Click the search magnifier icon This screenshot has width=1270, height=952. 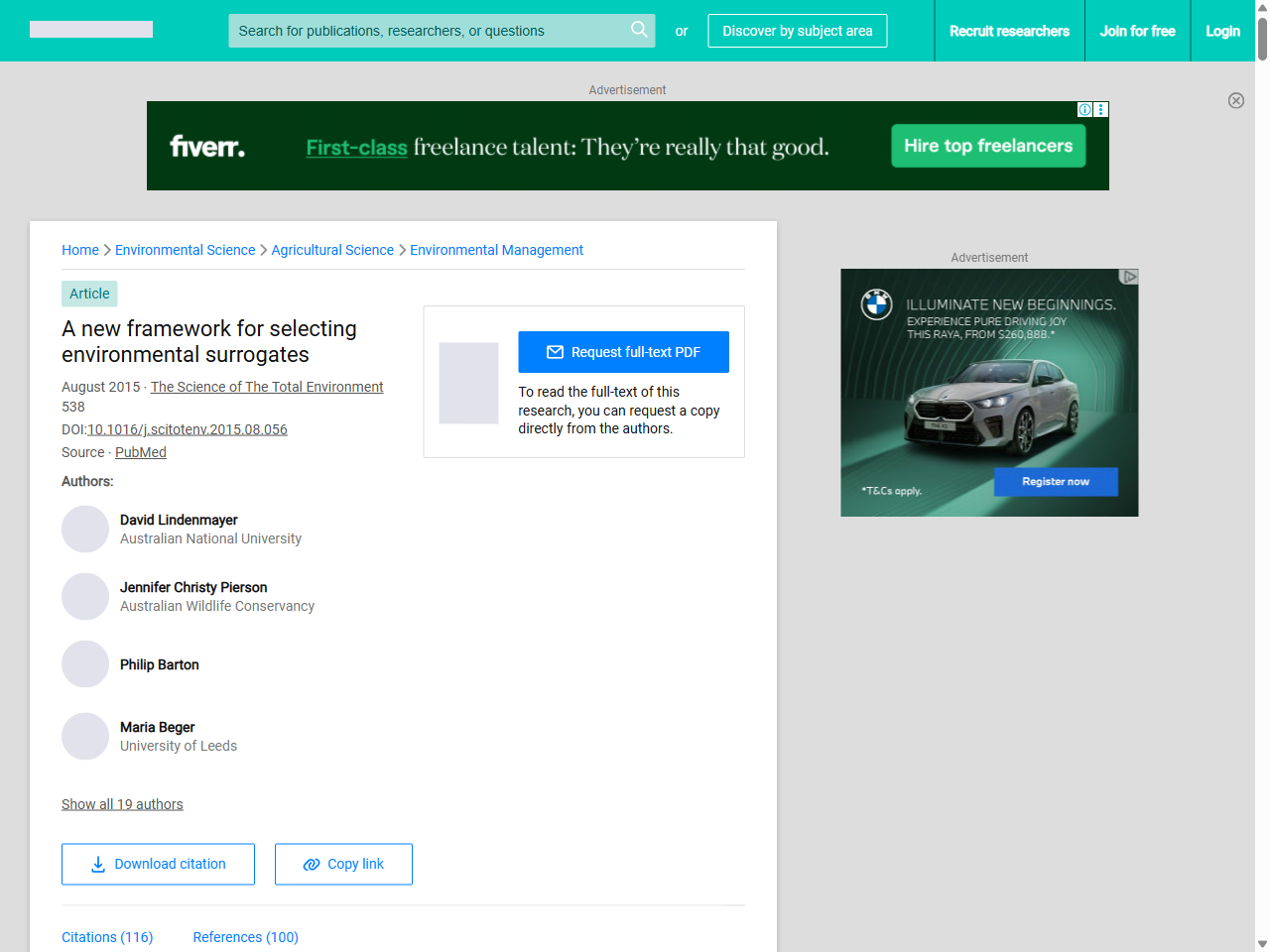pyautogui.click(x=639, y=30)
